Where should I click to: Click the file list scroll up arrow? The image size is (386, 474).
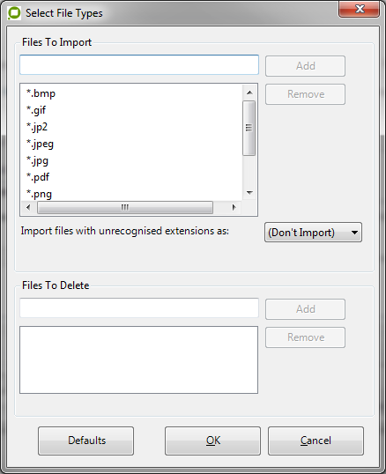249,93
